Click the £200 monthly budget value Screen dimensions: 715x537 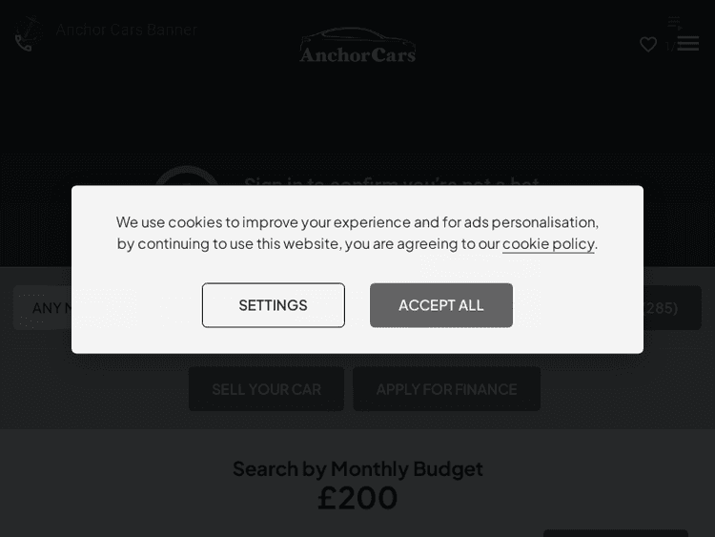(x=357, y=498)
